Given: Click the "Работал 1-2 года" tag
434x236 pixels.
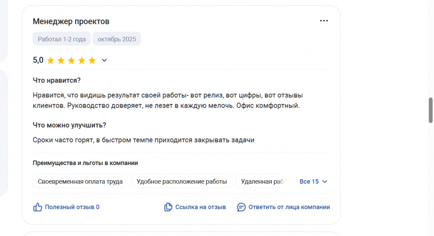Looking at the screenshot, I should point(62,39).
